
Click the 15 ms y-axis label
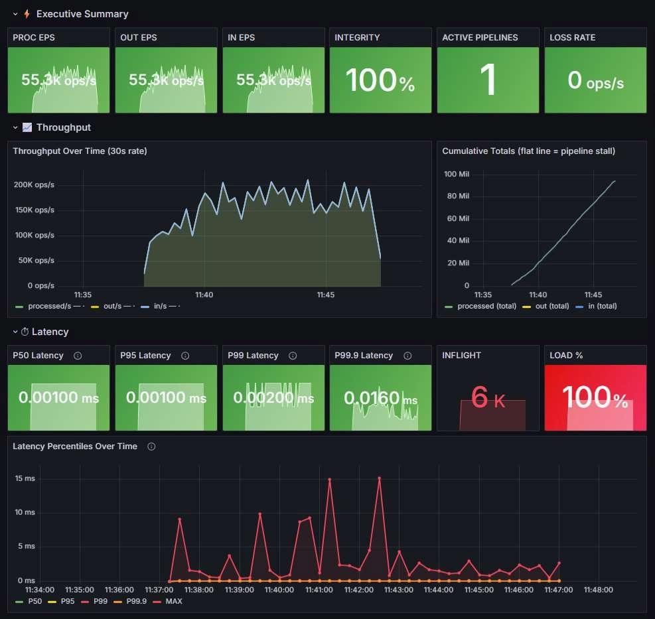point(25,478)
